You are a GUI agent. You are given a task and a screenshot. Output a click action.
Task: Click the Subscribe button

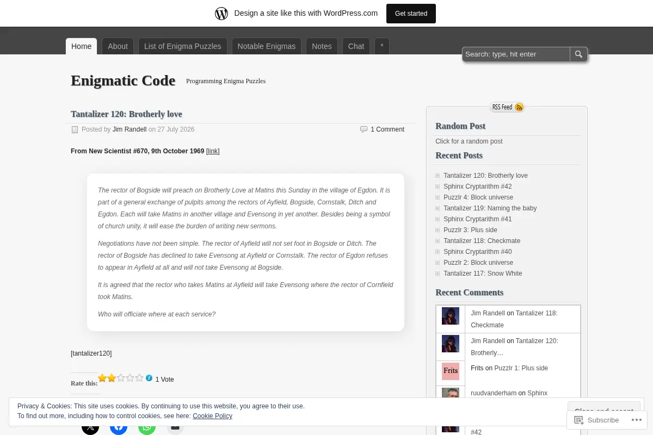click(x=596, y=420)
